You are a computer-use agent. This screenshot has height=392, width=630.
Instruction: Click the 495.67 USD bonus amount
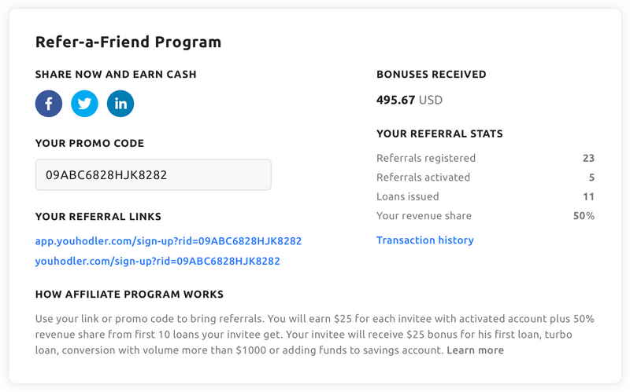tap(409, 101)
